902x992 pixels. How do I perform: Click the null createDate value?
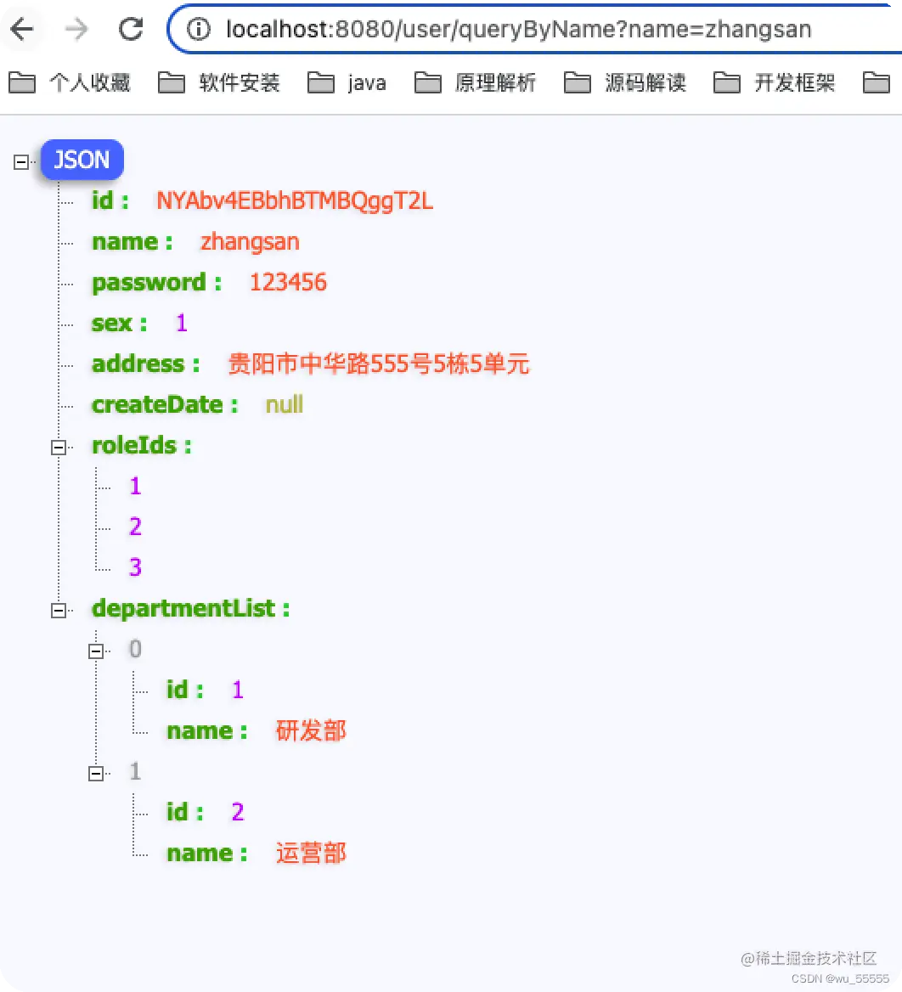click(x=284, y=405)
